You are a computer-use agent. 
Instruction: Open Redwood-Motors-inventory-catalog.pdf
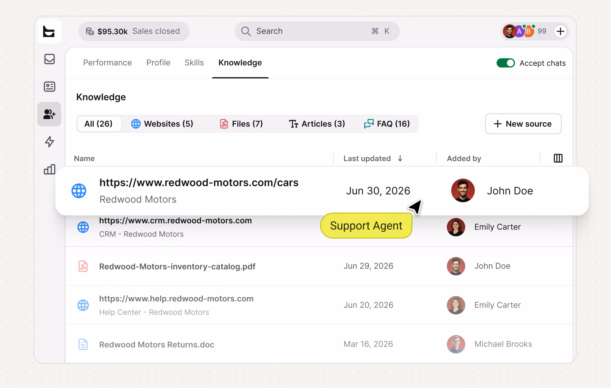point(177,267)
